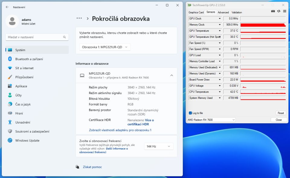Switch to Graphics Card tab in GPU-Z
The height and width of the screenshot is (178, 290).
tap(196, 12)
